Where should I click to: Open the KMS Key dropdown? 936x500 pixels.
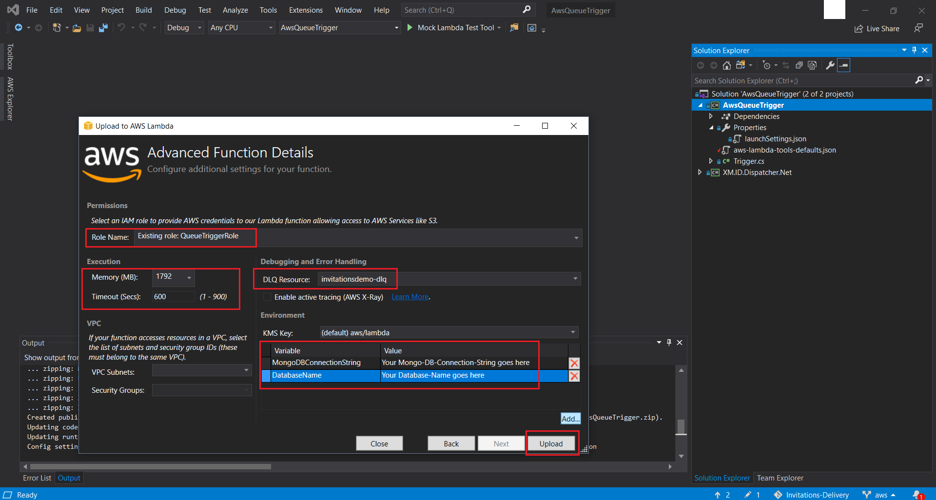point(573,332)
